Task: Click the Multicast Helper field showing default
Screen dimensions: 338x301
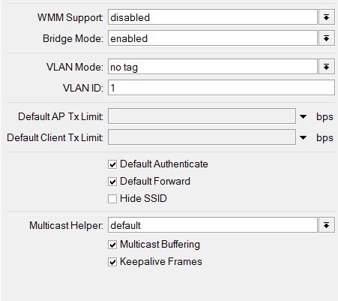Action: [213, 225]
